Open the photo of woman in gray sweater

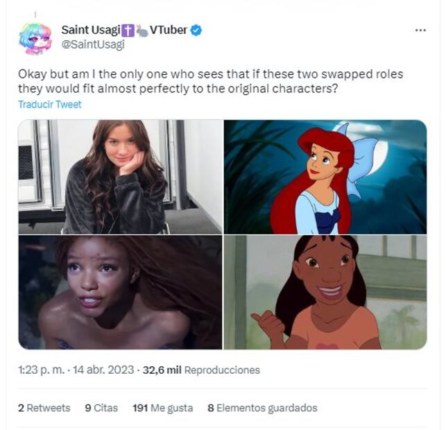point(120,177)
